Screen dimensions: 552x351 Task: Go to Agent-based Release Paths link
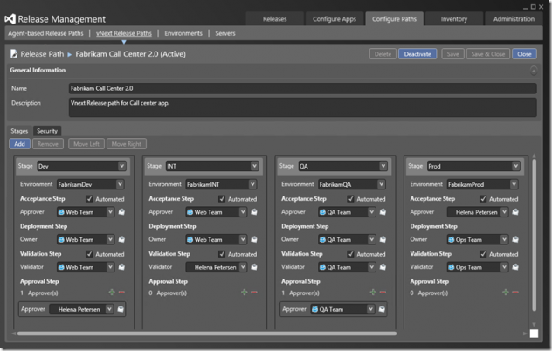tap(45, 33)
